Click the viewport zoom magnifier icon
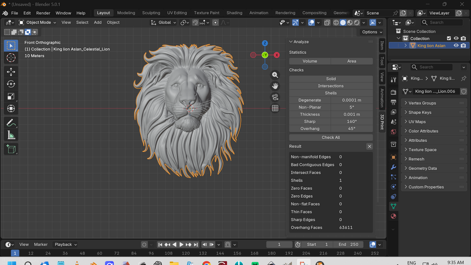 click(x=275, y=75)
